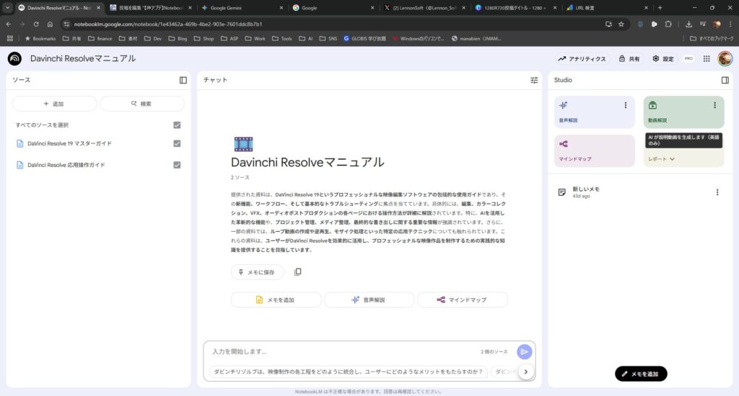Image resolution: width=739 pixels, height=396 pixels.
Task: Show next suggested question chevron
Action: pos(525,372)
